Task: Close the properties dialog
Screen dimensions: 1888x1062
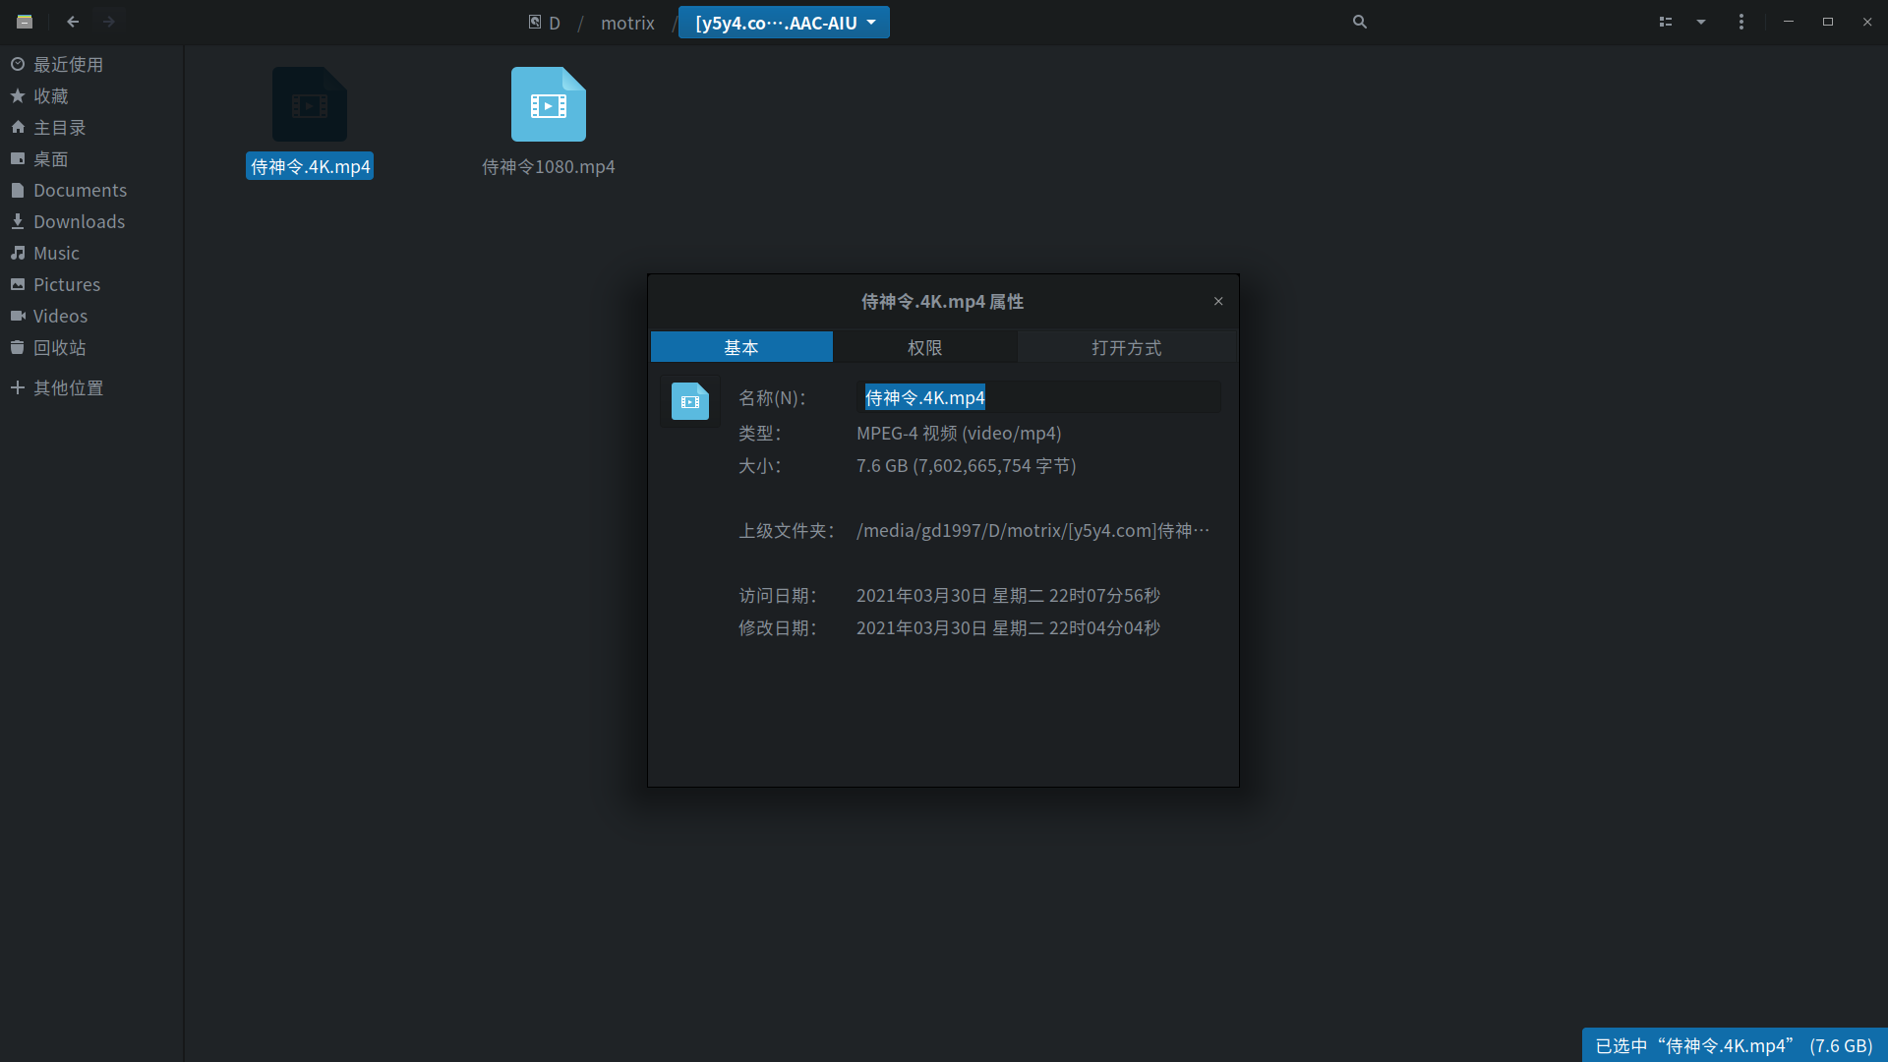Action: point(1217,301)
